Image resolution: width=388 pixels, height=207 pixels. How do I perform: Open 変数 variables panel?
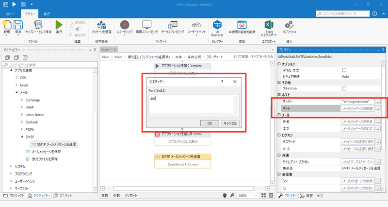pos(105,196)
